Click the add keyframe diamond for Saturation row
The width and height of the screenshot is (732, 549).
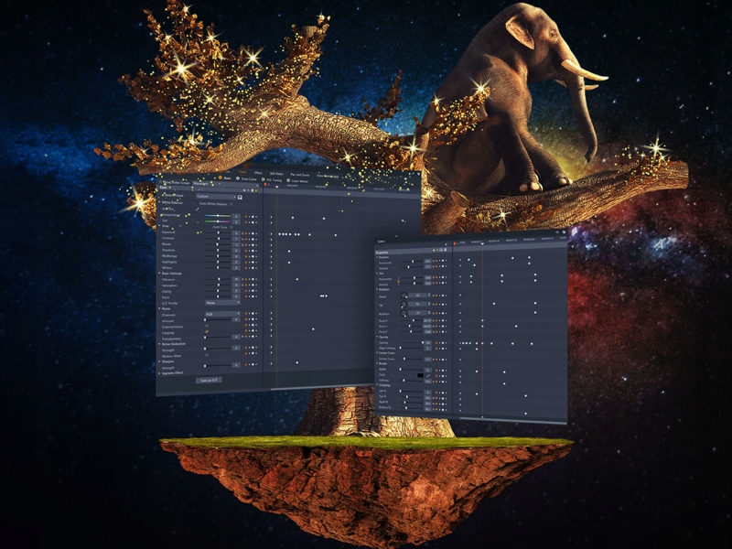(253, 285)
